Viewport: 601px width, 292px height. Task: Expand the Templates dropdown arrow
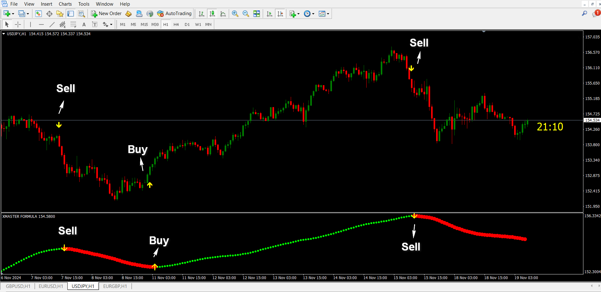(x=328, y=14)
